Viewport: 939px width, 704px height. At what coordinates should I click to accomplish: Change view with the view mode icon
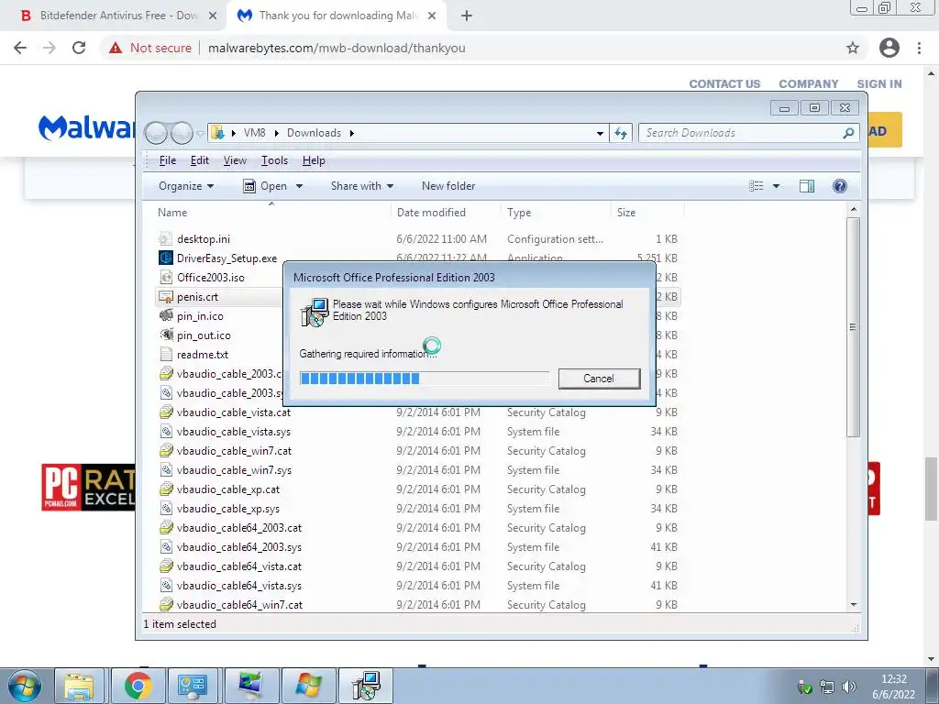pyautogui.click(x=757, y=186)
